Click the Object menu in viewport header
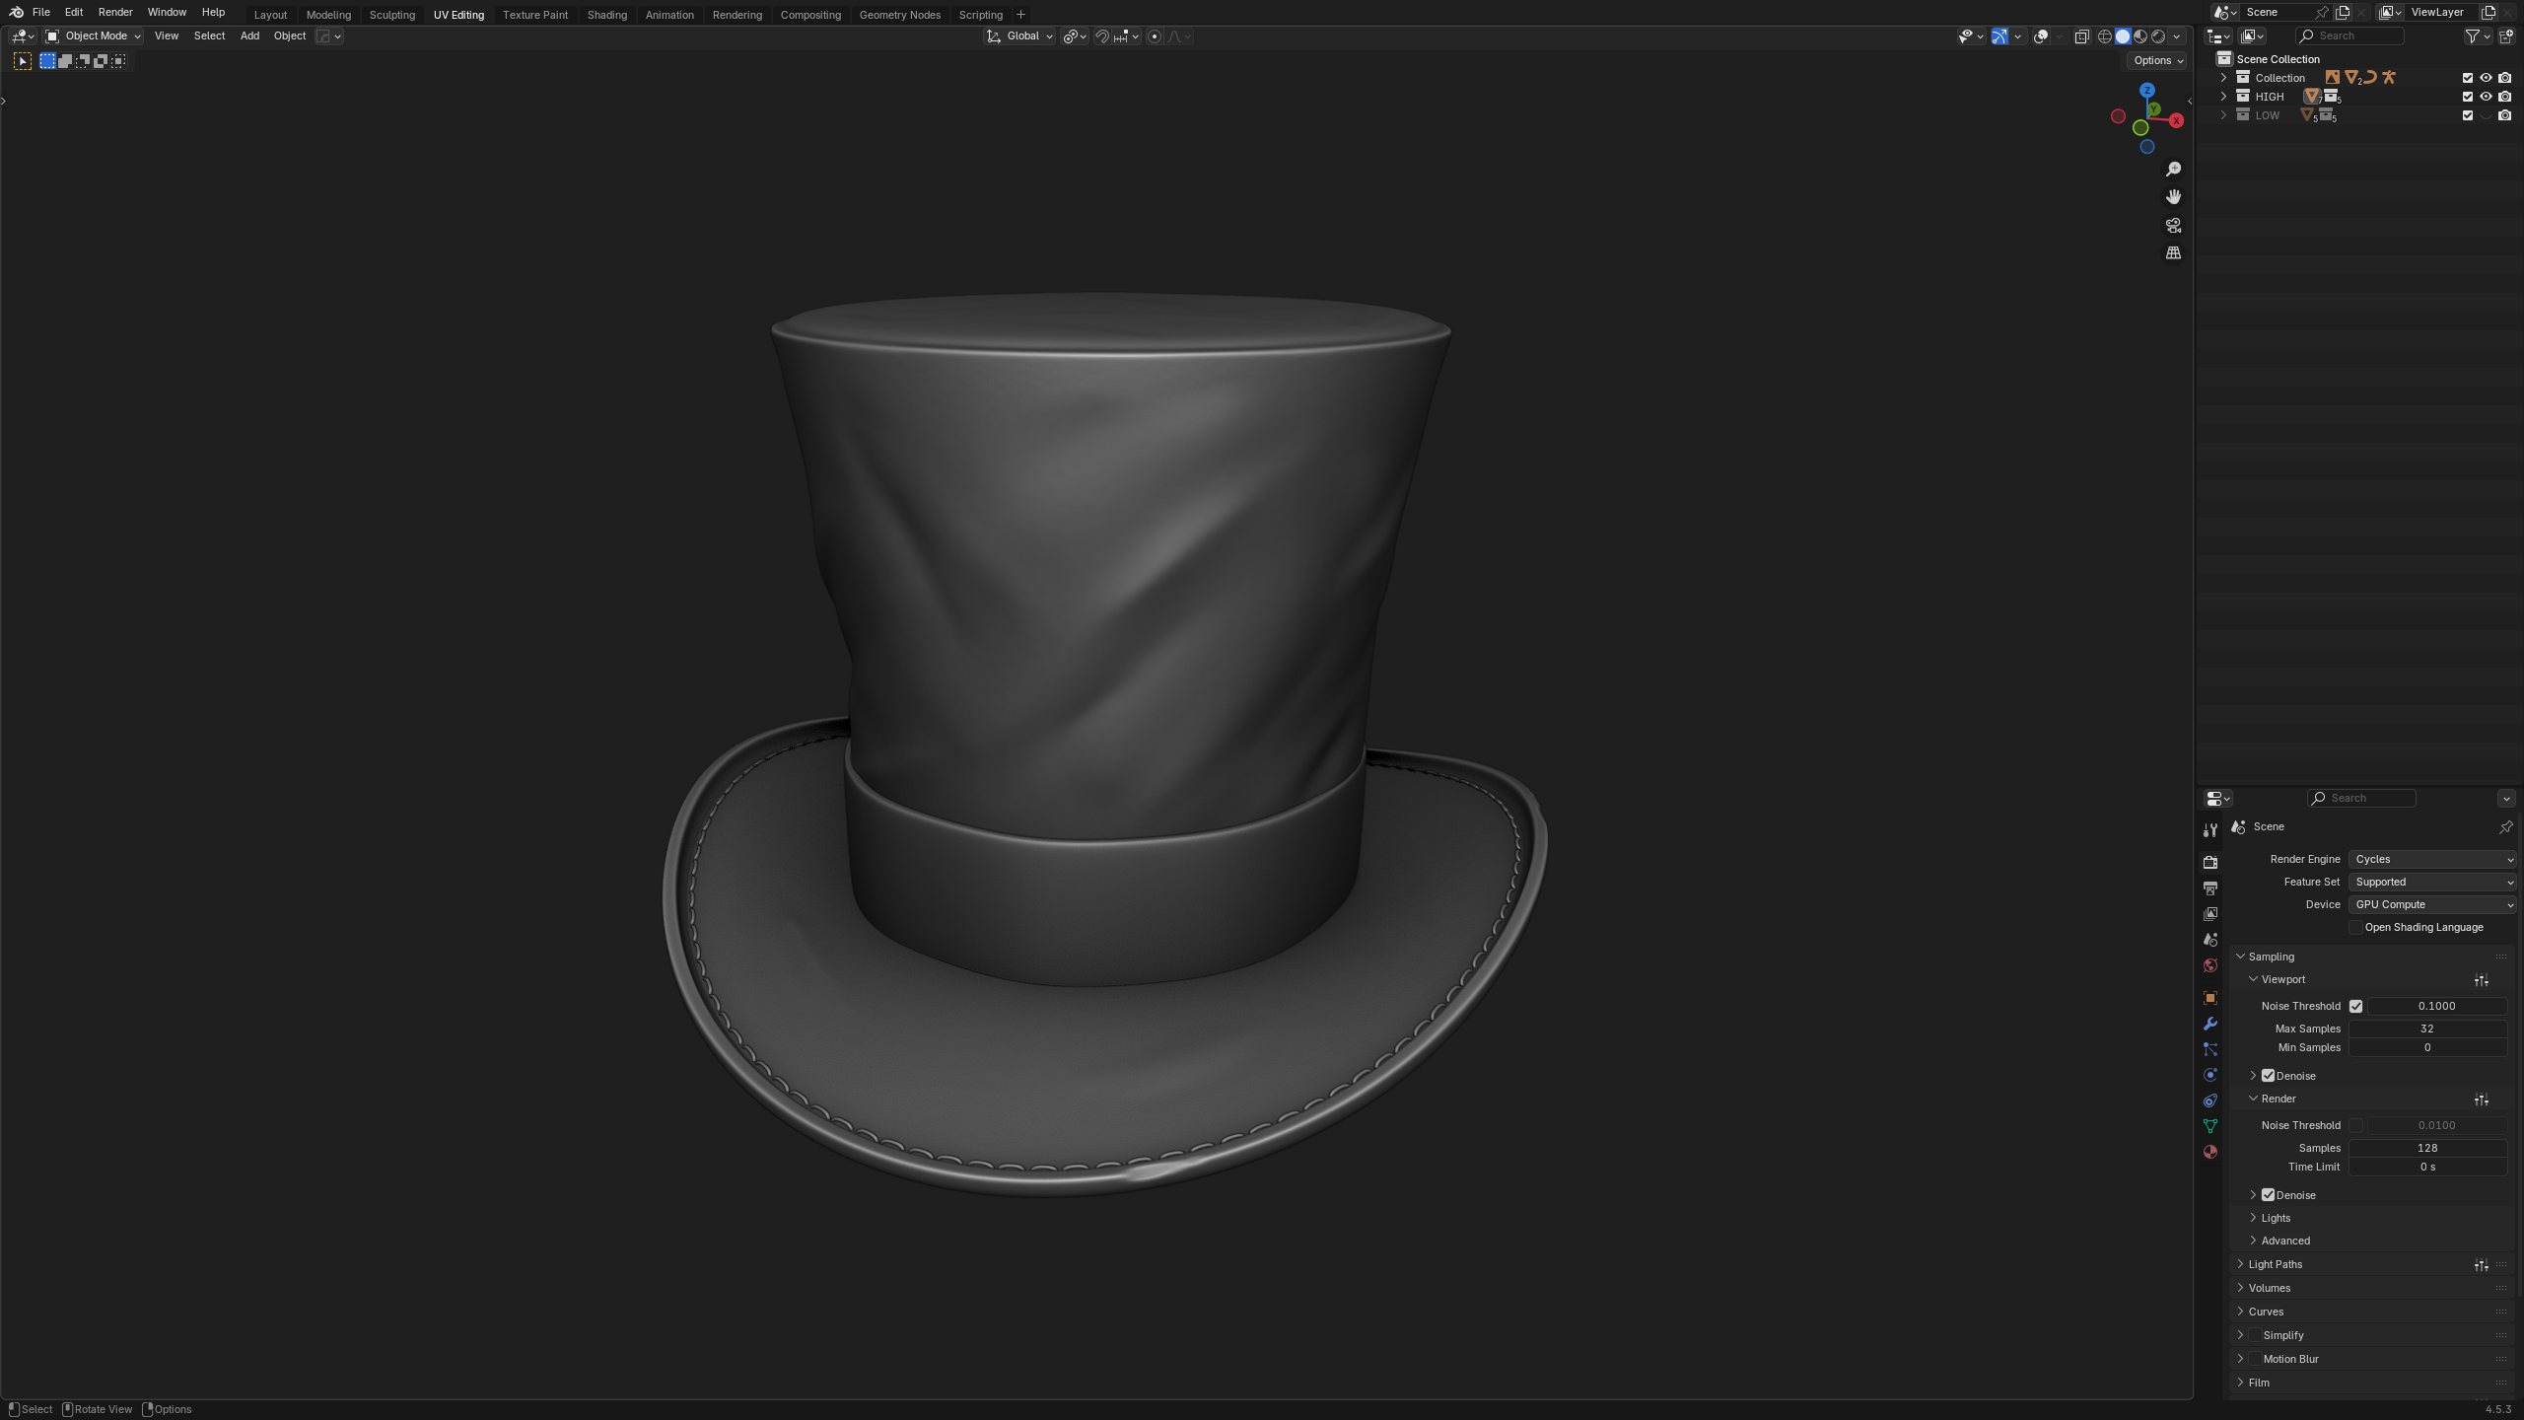This screenshot has width=2524, height=1420. click(289, 36)
